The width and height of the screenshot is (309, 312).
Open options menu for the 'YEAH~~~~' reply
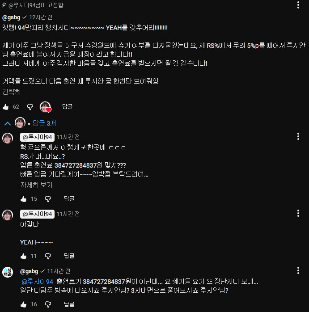(x=298, y=213)
